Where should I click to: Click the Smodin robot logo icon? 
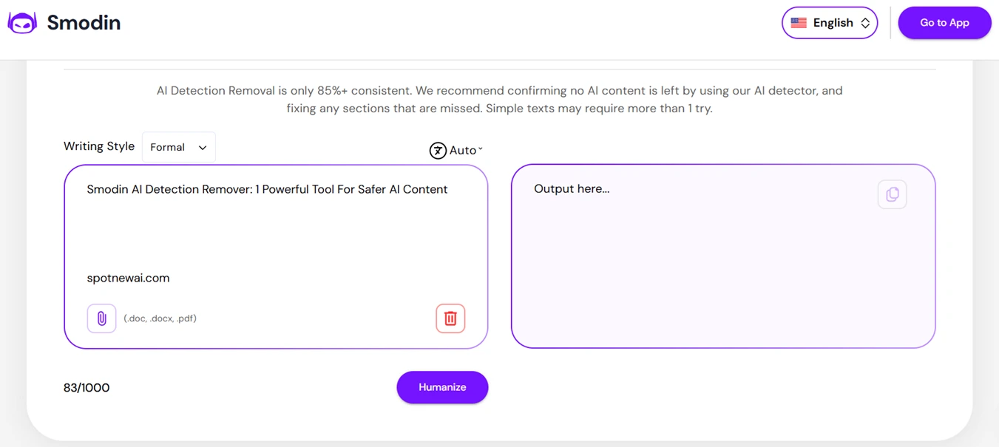click(22, 23)
